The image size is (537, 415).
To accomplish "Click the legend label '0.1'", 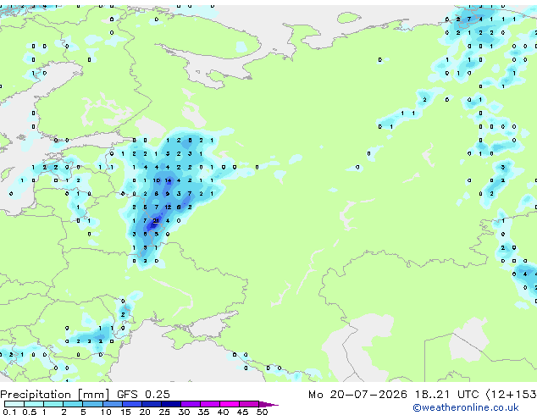I will tap(9, 412).
